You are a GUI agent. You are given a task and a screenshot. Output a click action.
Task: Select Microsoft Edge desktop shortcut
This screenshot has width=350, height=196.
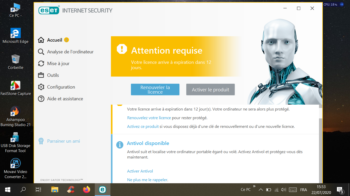pyautogui.click(x=15, y=36)
